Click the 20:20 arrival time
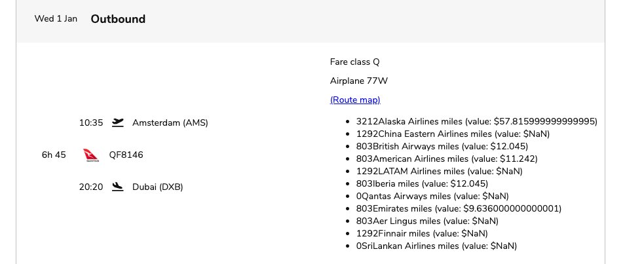The height and width of the screenshot is (264, 625). point(91,187)
